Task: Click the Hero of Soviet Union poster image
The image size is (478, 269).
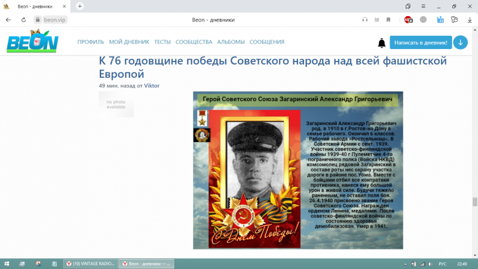Action: pos(298,170)
